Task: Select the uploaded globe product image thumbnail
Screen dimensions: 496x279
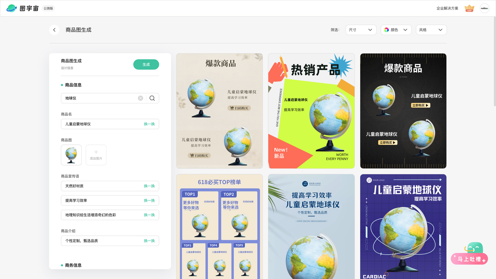Action: pos(71,155)
